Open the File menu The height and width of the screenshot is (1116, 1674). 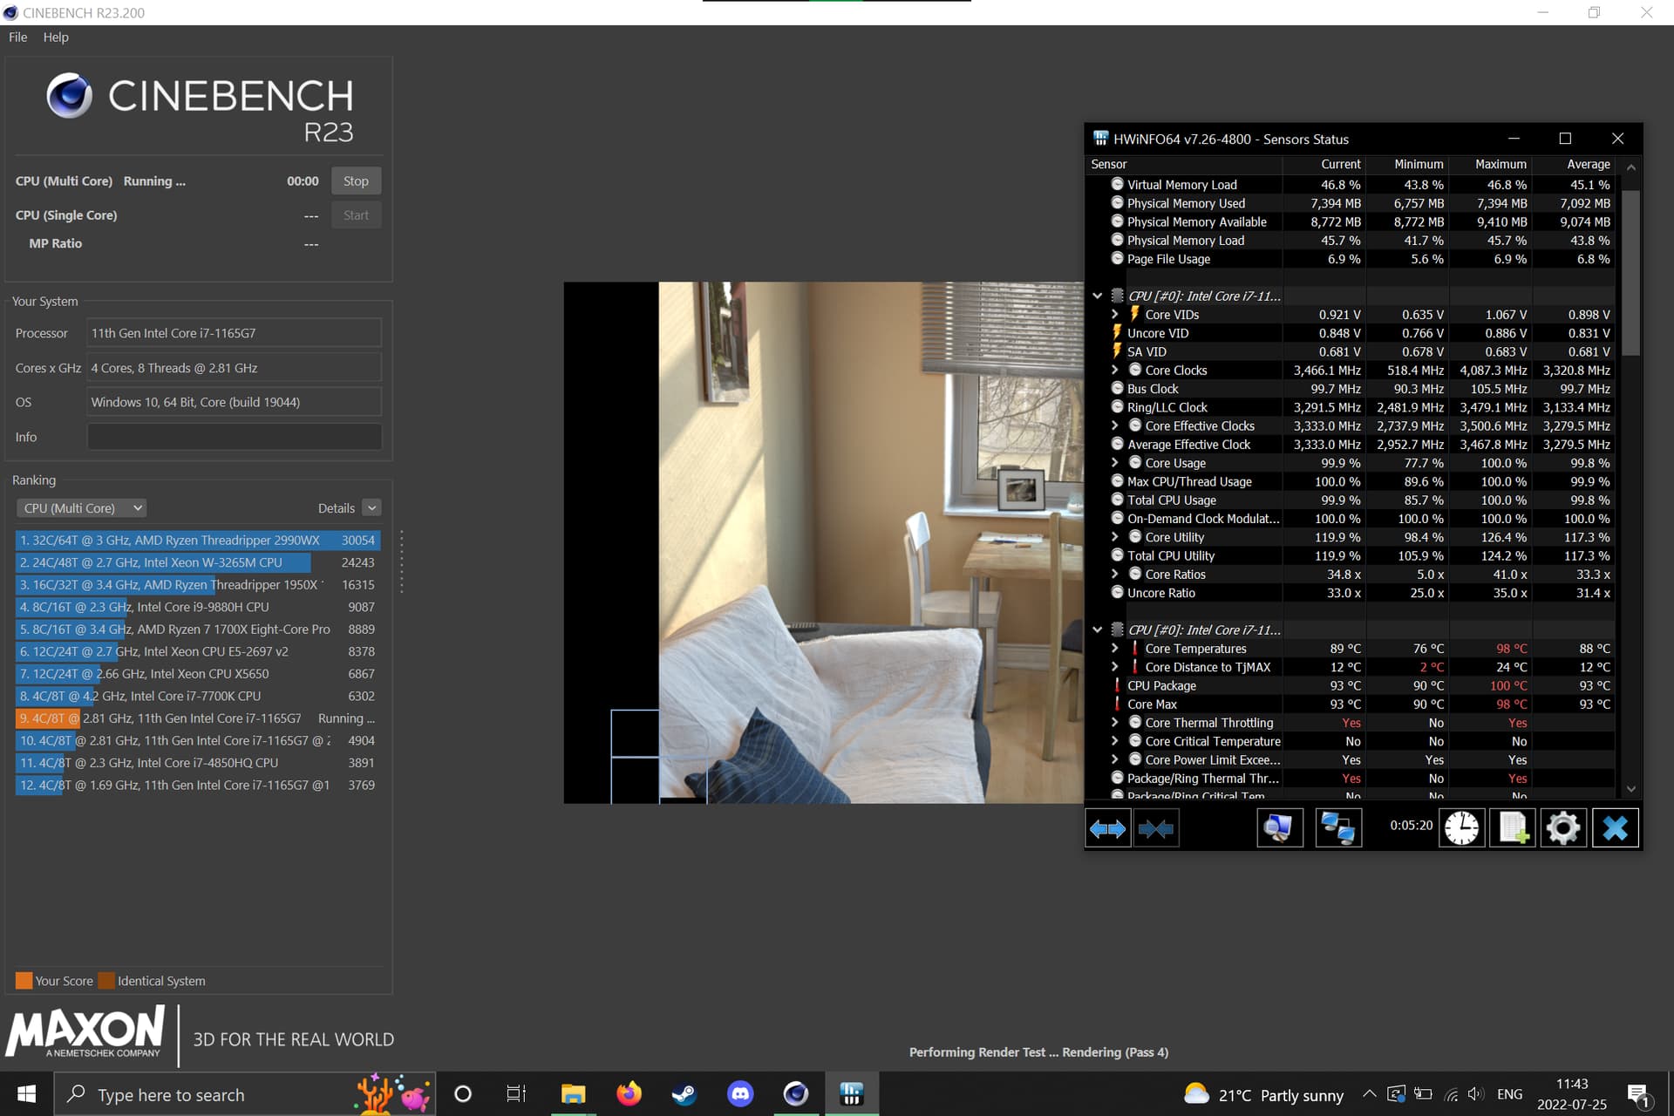pos(17,37)
